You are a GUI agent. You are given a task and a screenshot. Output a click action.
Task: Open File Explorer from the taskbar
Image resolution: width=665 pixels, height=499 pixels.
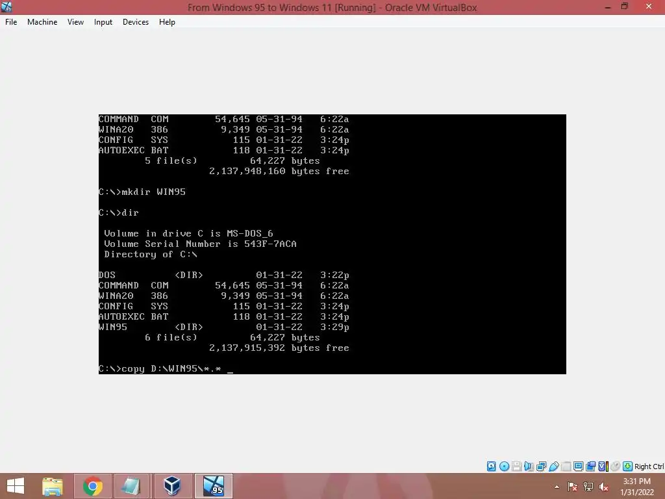tap(53, 486)
